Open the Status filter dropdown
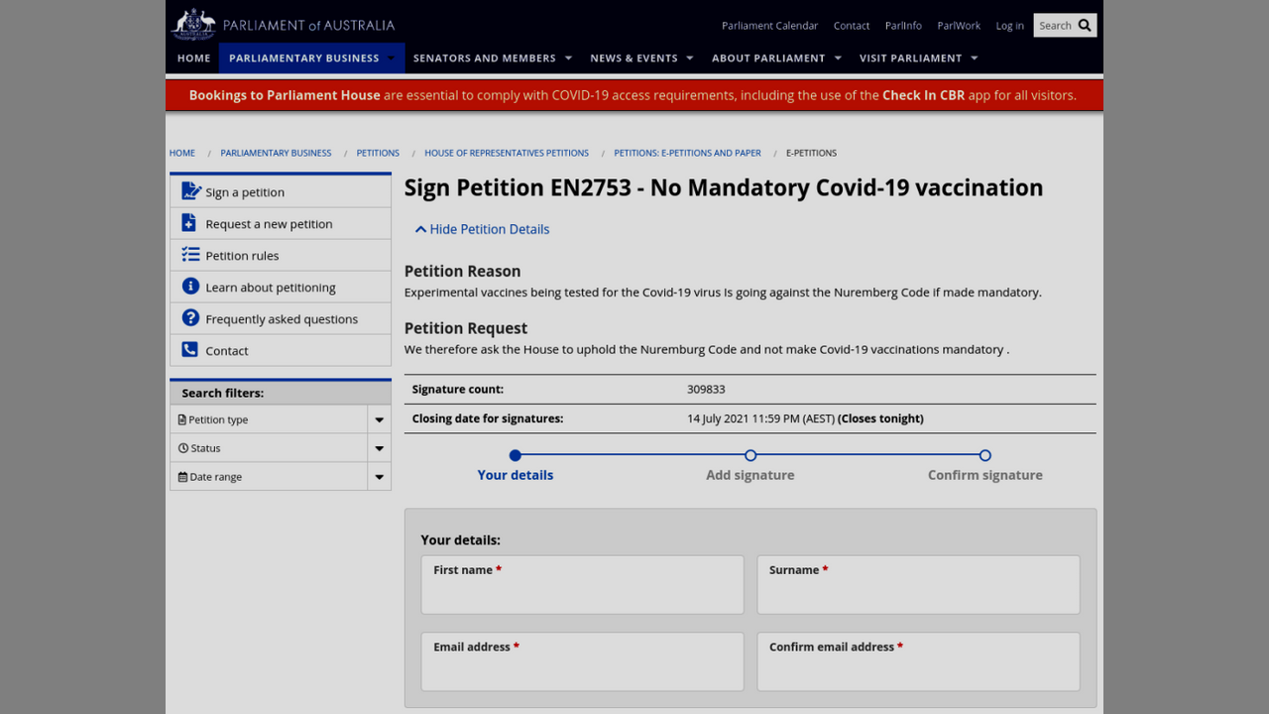 click(x=379, y=449)
